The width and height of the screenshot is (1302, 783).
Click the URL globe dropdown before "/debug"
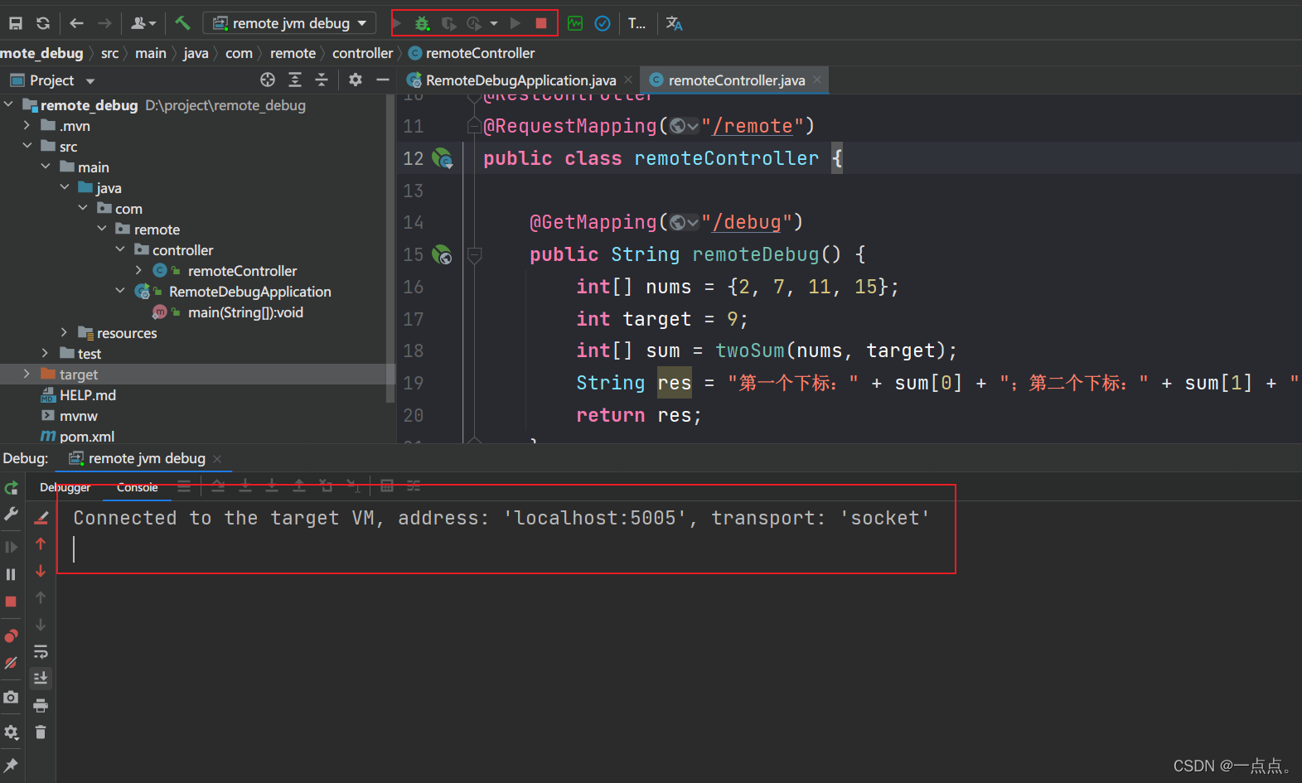click(685, 222)
